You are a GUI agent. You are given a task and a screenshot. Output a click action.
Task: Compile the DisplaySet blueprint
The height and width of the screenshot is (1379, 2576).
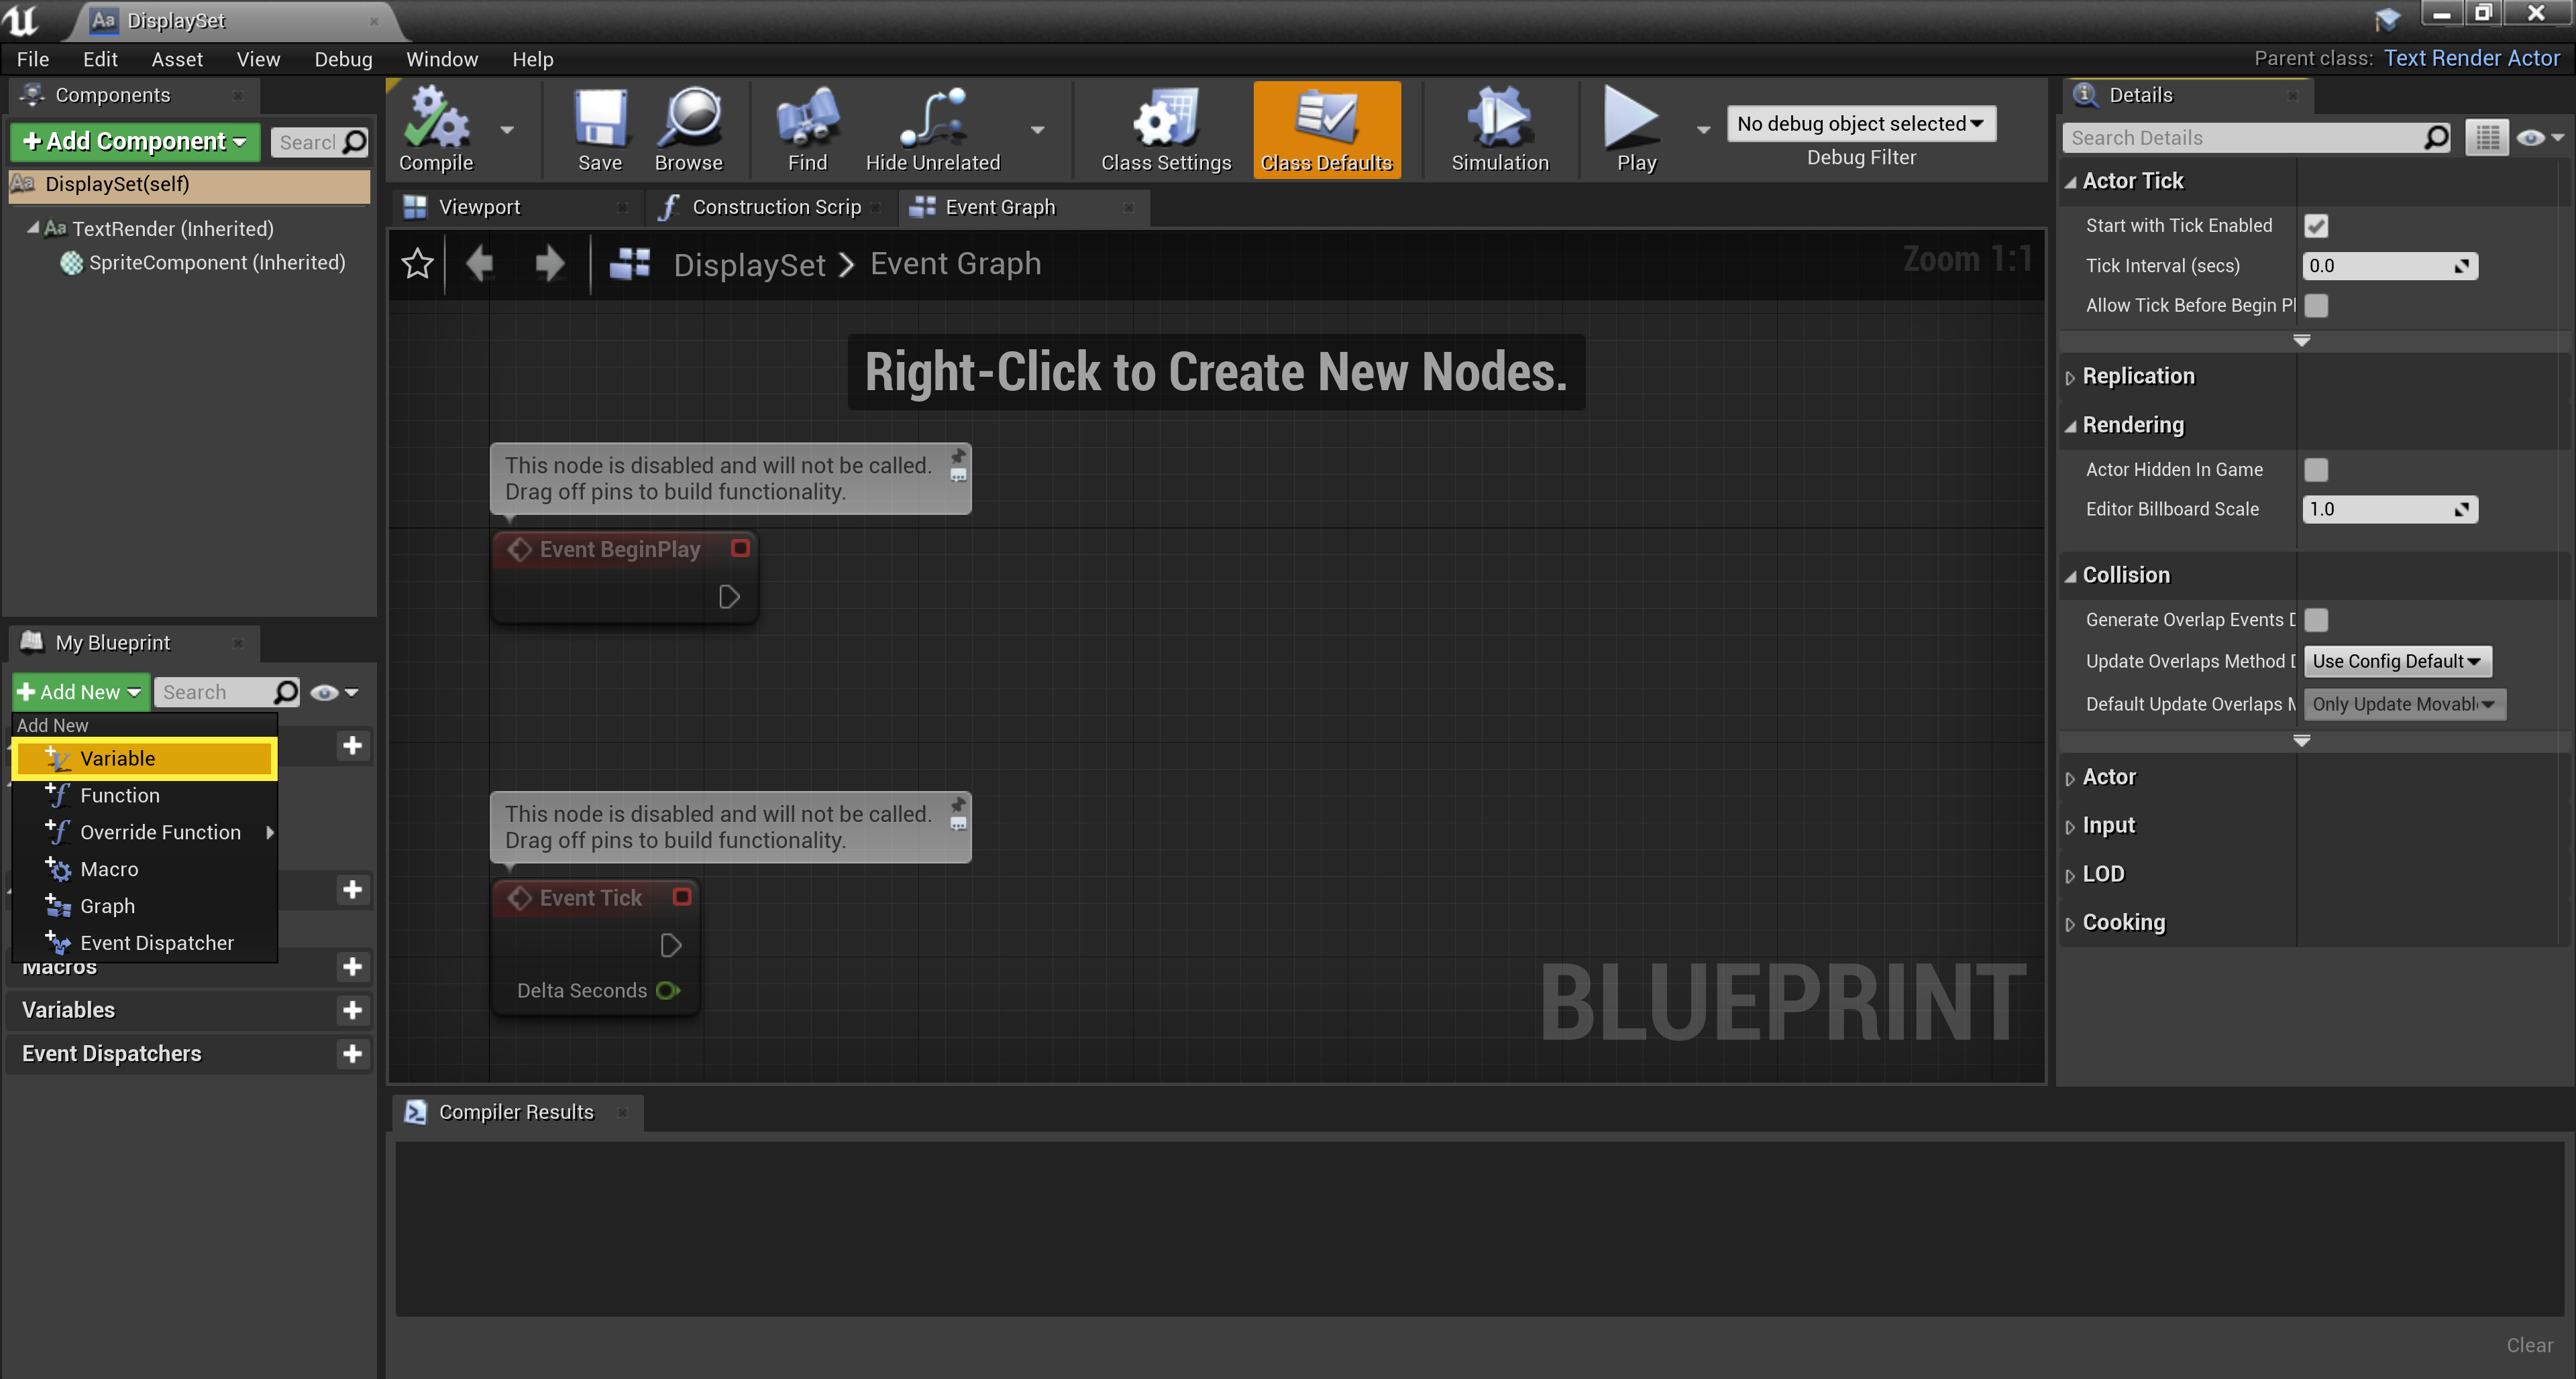click(x=437, y=128)
